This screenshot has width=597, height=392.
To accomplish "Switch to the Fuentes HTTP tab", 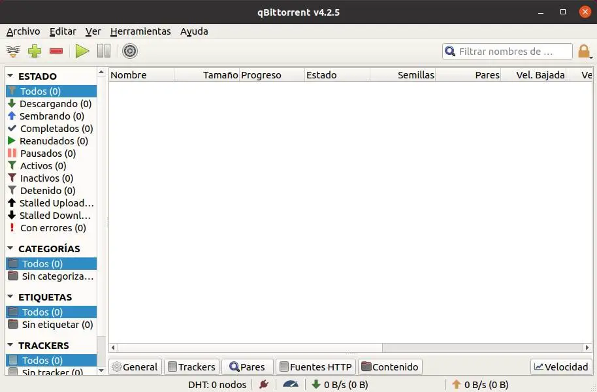I will [x=316, y=367].
